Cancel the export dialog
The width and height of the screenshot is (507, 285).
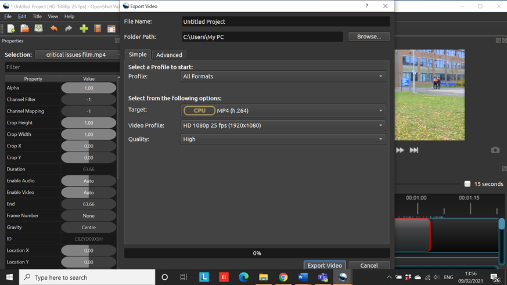(x=369, y=265)
